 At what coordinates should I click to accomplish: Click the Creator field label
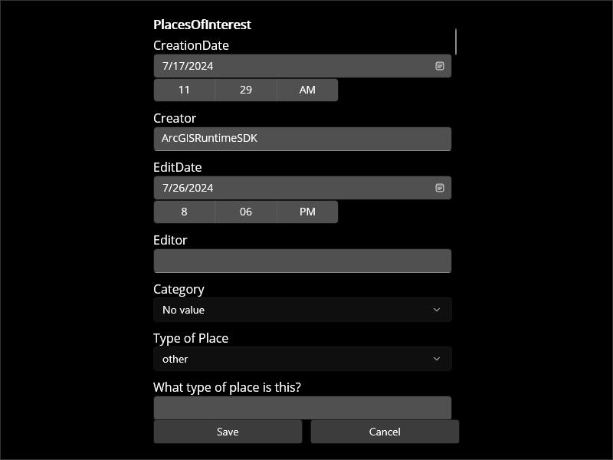tap(175, 118)
